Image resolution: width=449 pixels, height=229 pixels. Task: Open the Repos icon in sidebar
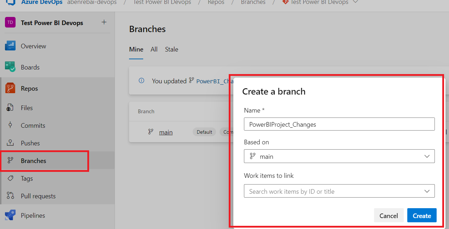click(x=10, y=88)
